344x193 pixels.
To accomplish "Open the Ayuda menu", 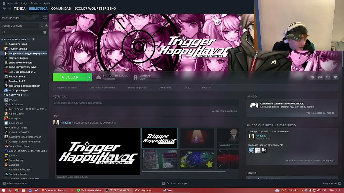I will click(47, 3).
